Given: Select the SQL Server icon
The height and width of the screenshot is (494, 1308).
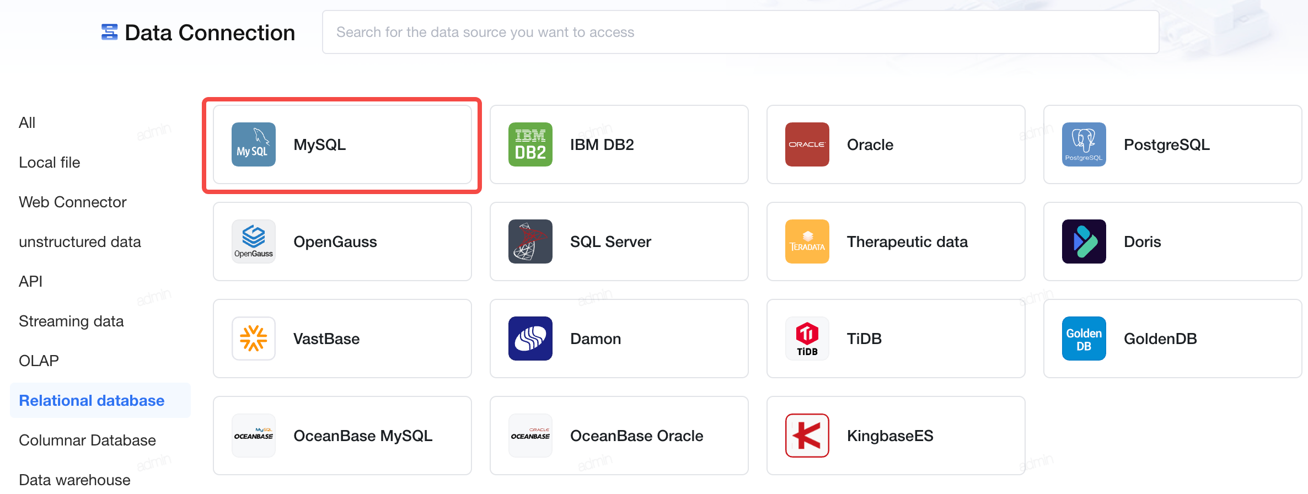Looking at the screenshot, I should tap(530, 241).
